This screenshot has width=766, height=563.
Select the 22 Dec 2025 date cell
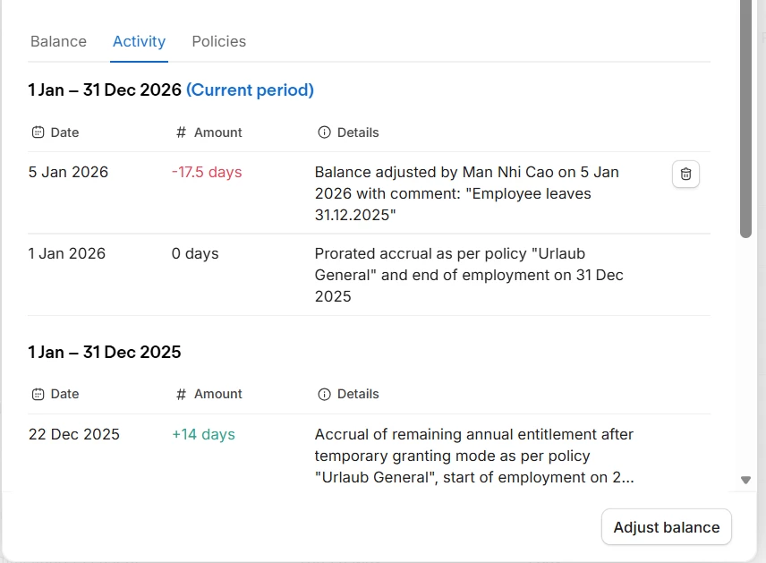pyautogui.click(x=73, y=434)
